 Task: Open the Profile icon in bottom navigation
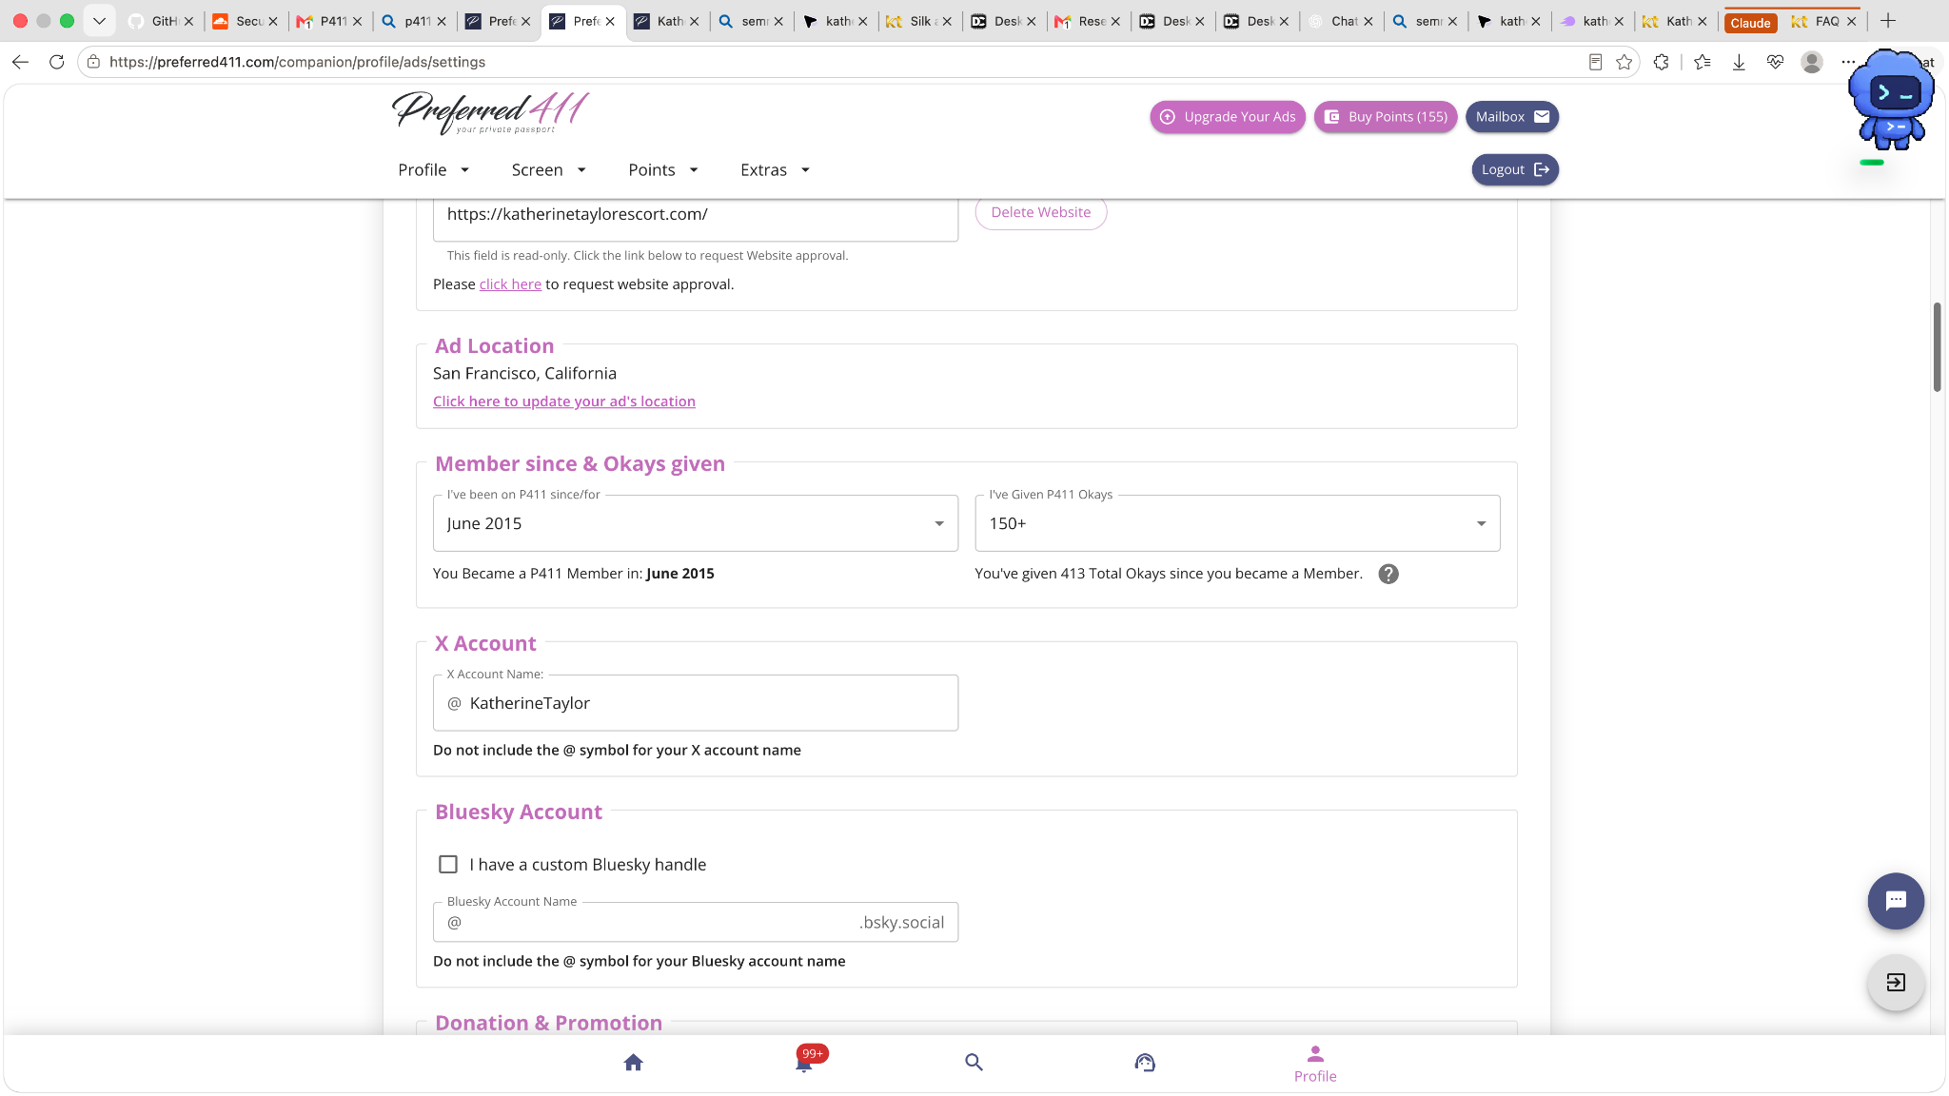[x=1315, y=1064]
